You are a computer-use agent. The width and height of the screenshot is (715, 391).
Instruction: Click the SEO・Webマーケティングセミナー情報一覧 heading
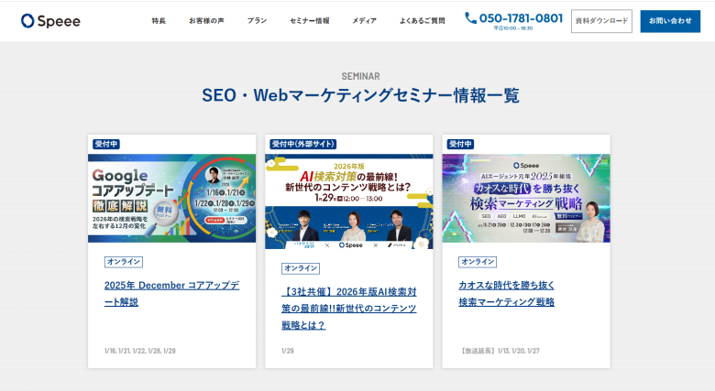(360, 95)
